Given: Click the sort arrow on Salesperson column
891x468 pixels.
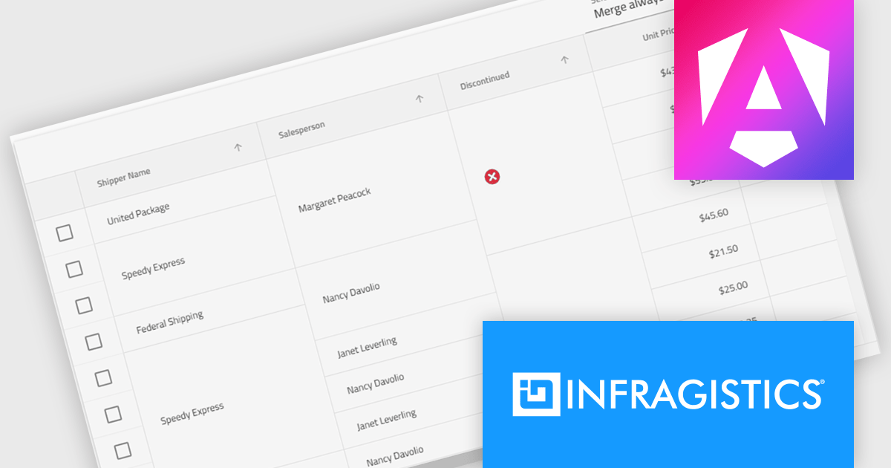Looking at the screenshot, I should [x=420, y=98].
